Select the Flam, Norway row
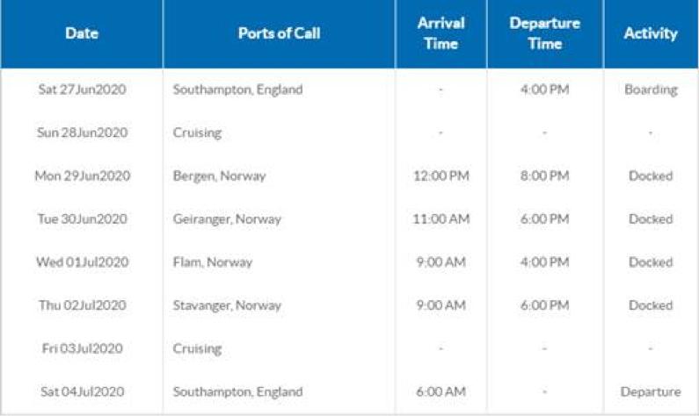 coord(349,262)
